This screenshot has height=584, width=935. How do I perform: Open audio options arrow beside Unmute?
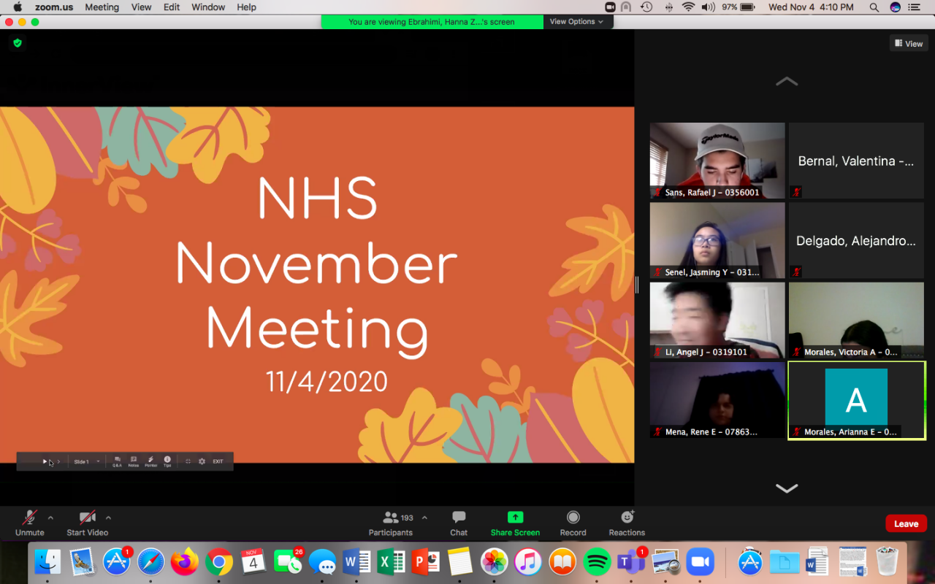point(50,518)
